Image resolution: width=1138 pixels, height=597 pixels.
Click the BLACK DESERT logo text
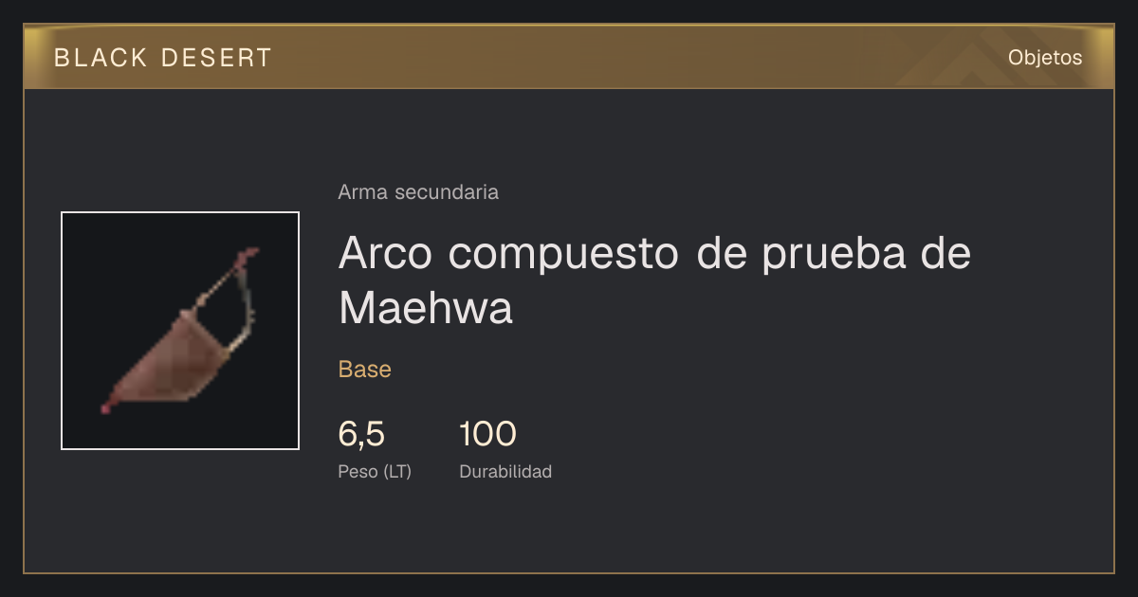click(x=163, y=58)
